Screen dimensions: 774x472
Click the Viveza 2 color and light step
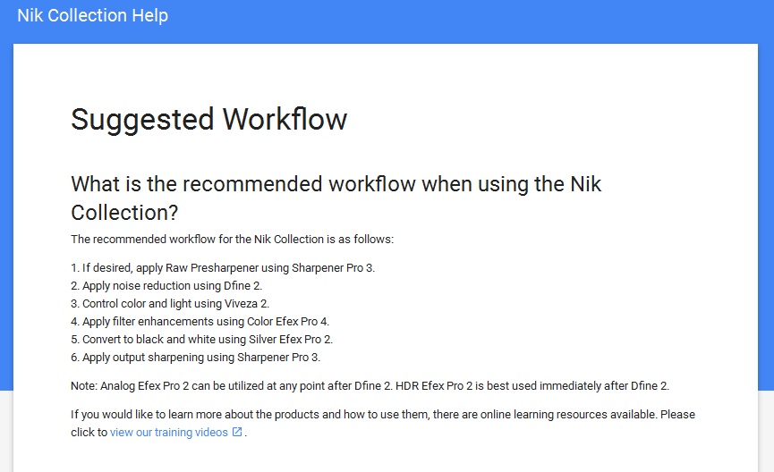click(170, 303)
